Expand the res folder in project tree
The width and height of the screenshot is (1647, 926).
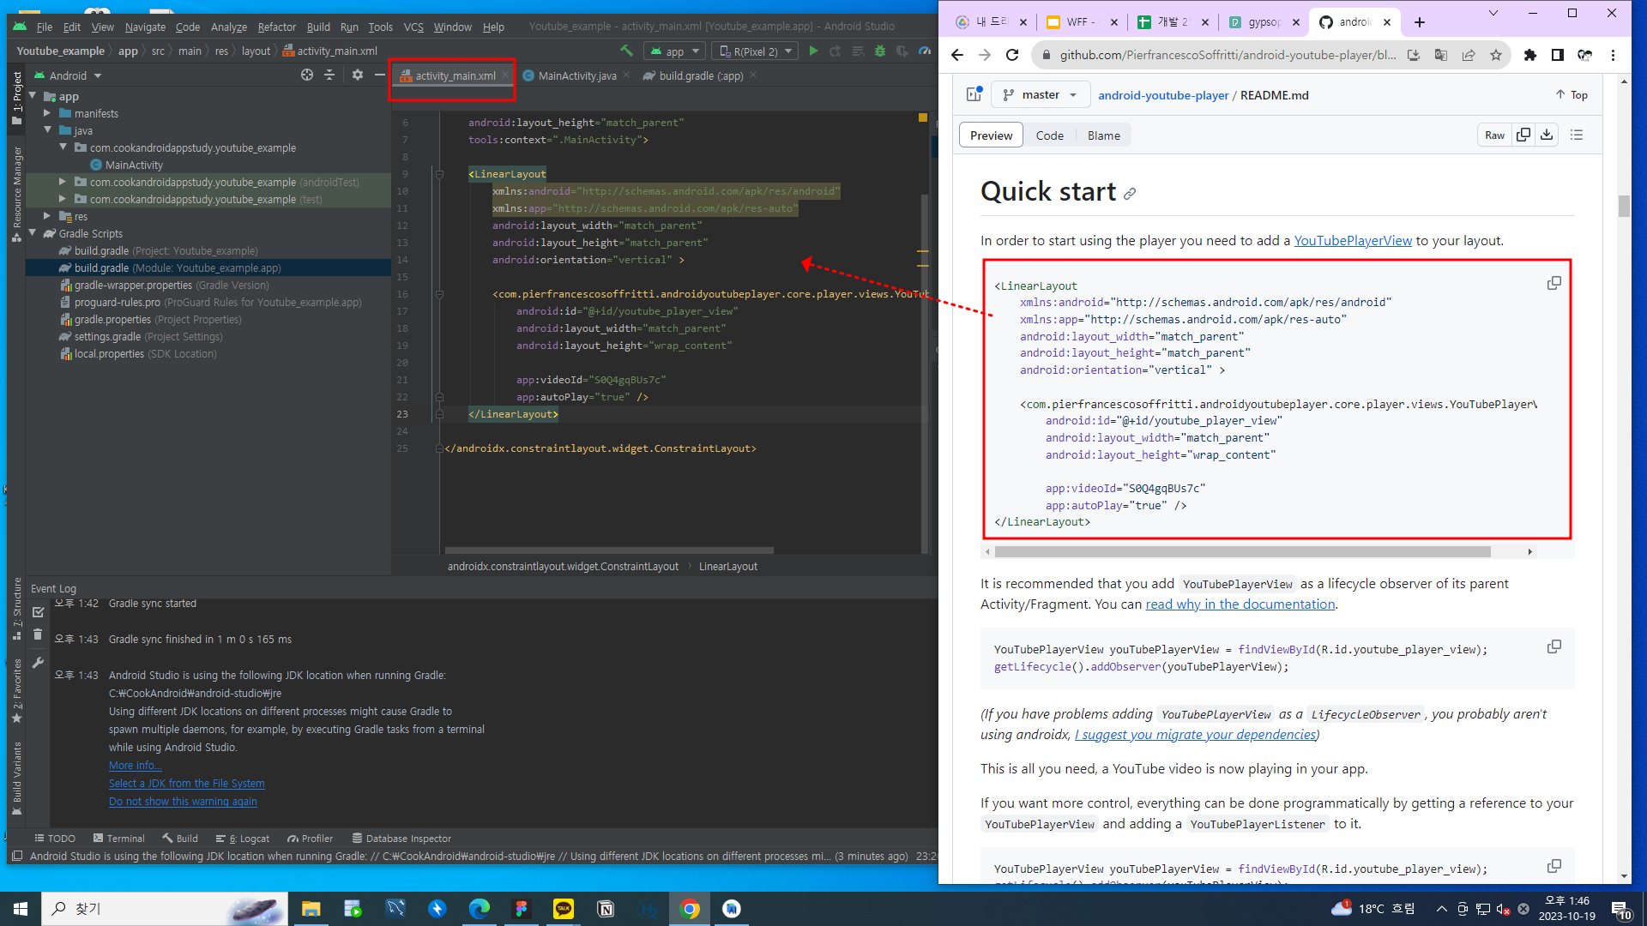click(x=48, y=216)
